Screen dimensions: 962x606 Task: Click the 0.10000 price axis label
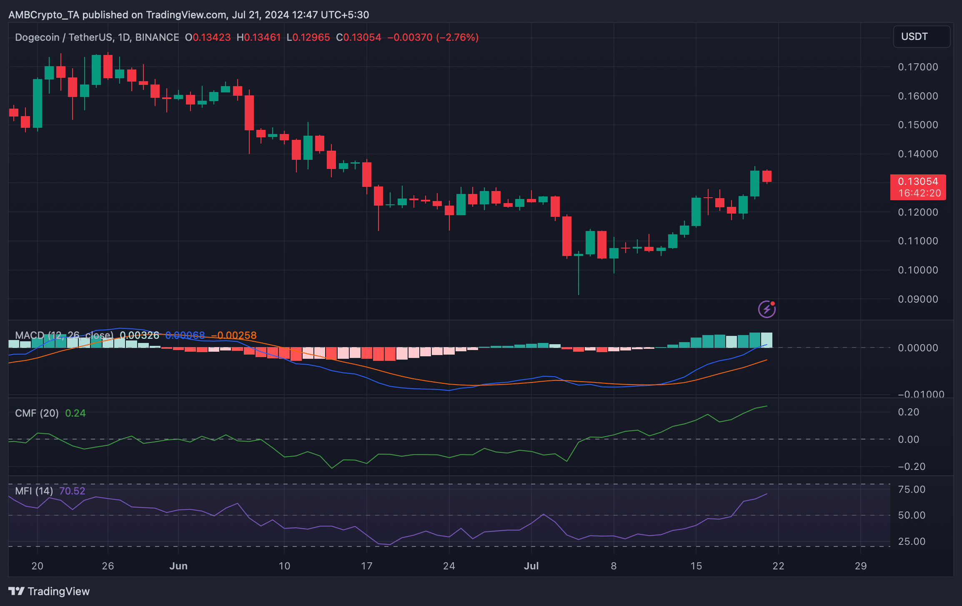click(x=918, y=270)
